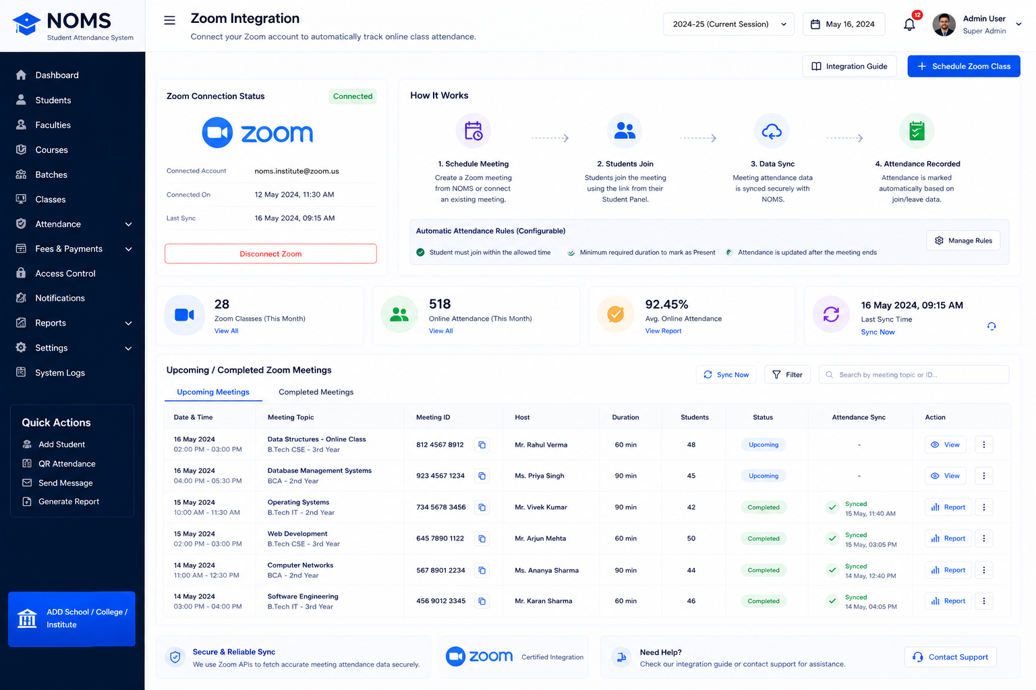This screenshot has height=690, width=1036.
Task: Open Report for Computer Networks meeting
Action: coord(948,570)
